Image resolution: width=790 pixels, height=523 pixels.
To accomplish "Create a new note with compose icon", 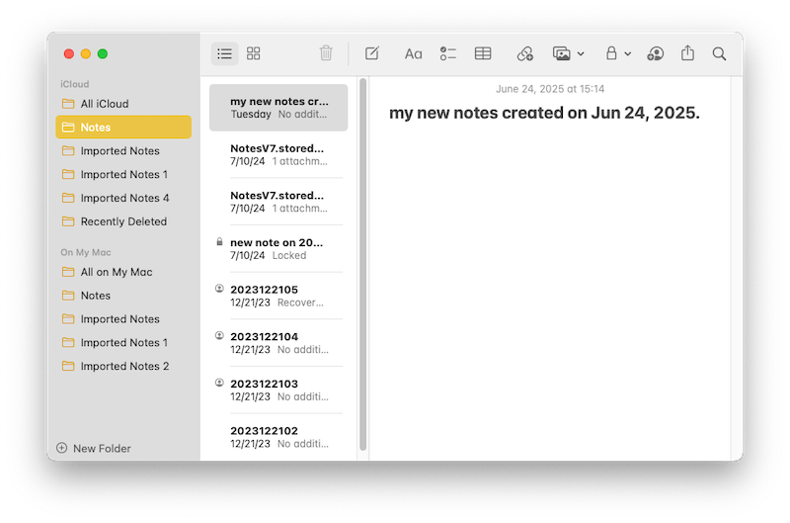I will (x=372, y=53).
